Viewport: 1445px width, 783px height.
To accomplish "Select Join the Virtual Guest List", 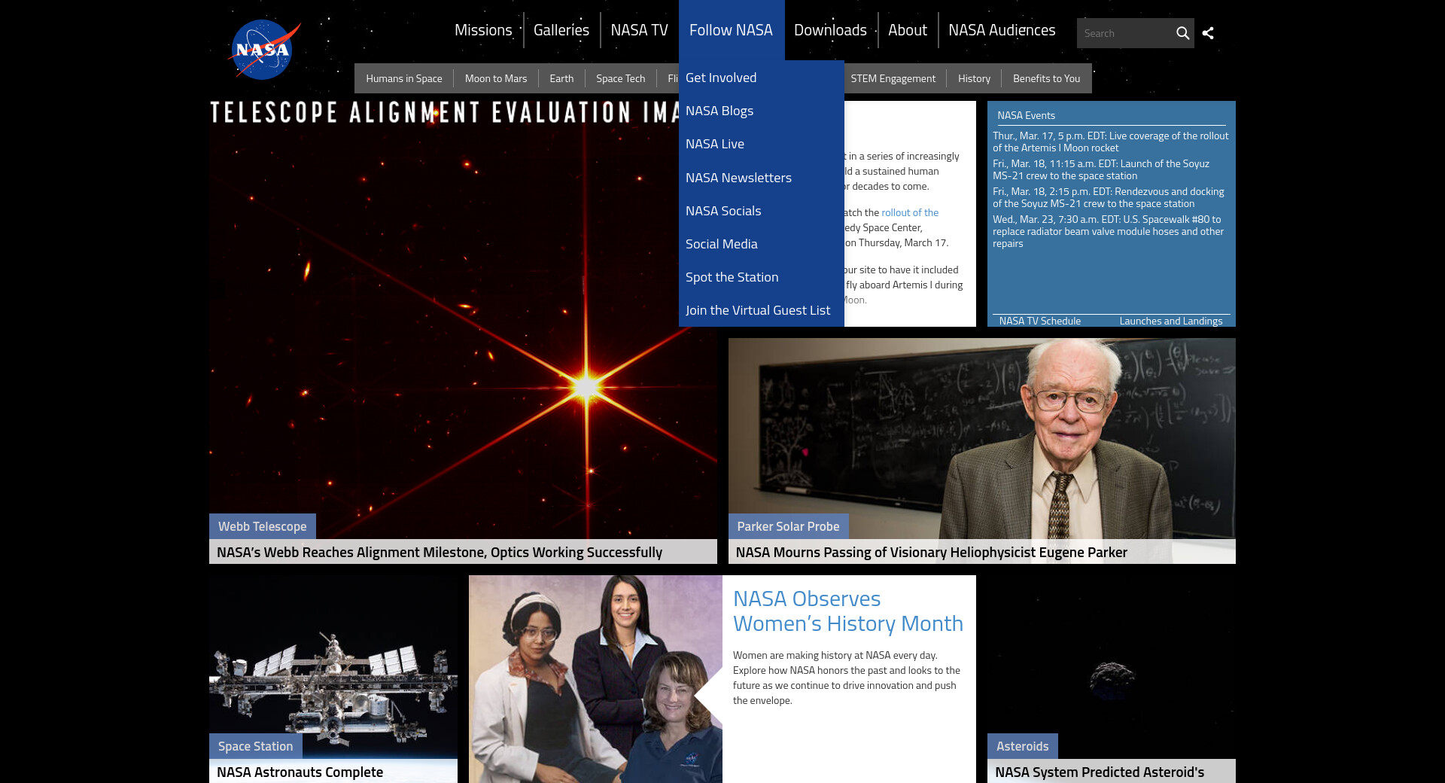I will tap(761, 310).
